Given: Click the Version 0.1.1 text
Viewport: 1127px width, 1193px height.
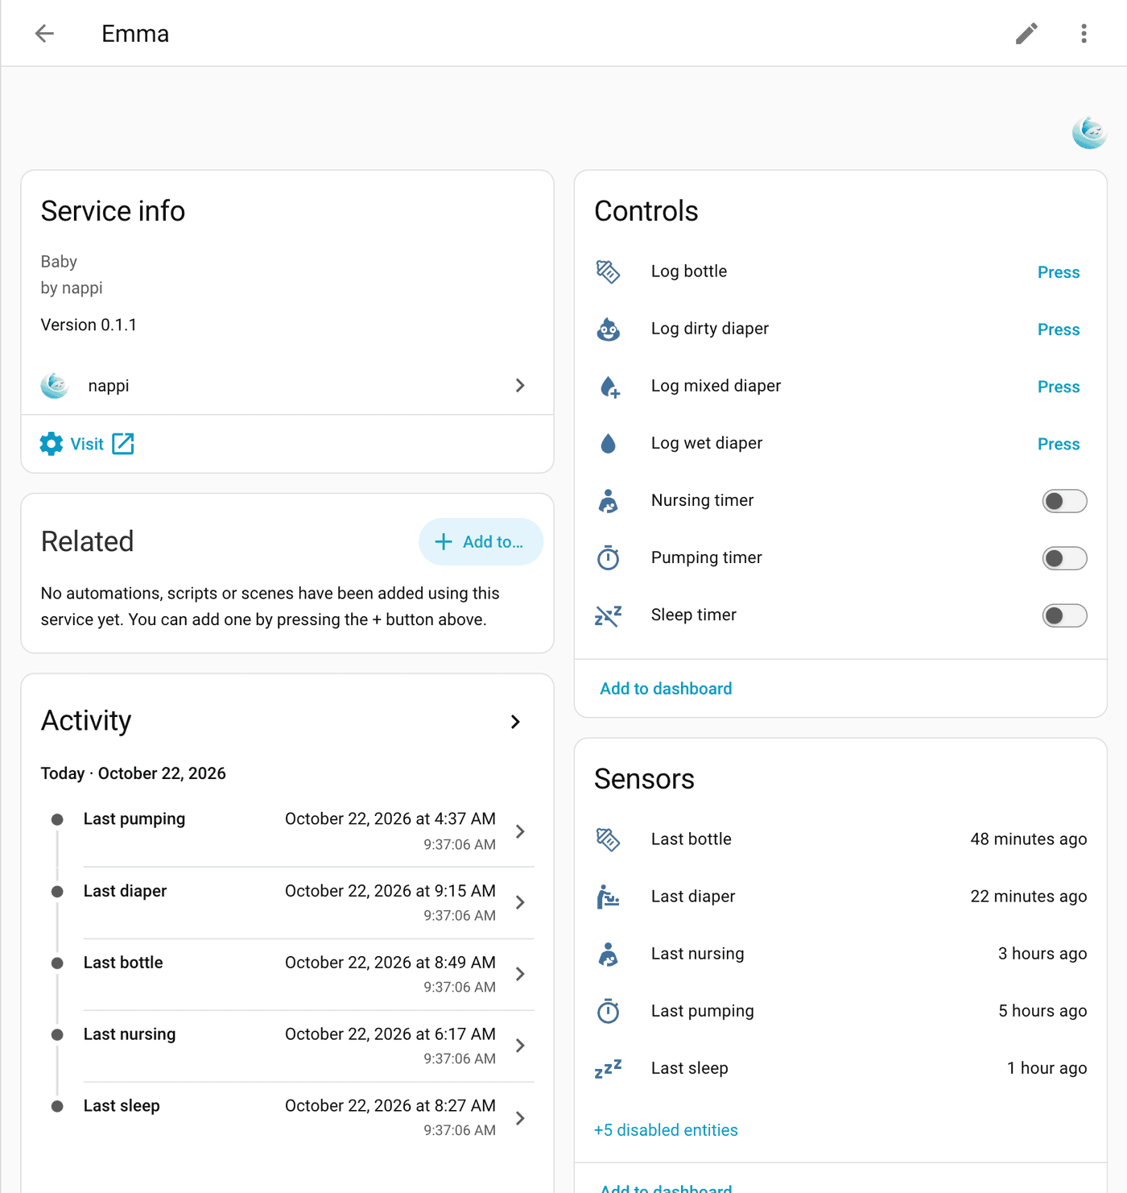Looking at the screenshot, I should pos(89,325).
